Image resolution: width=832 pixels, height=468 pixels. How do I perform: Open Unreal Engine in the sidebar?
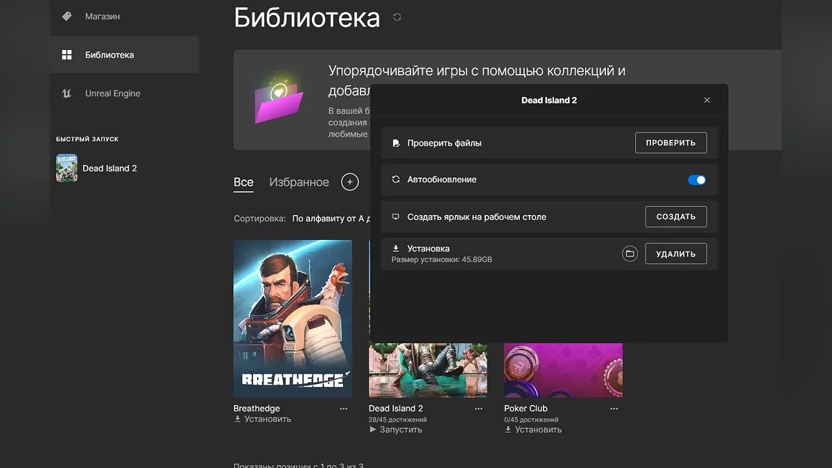113,94
